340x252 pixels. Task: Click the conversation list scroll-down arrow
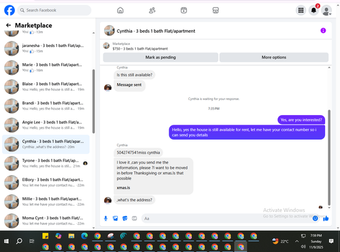point(94,227)
